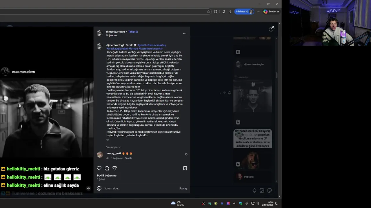The width and height of the screenshot is (371, 208).
Task: Open the notification bell in the taskbar
Action: 276,203
